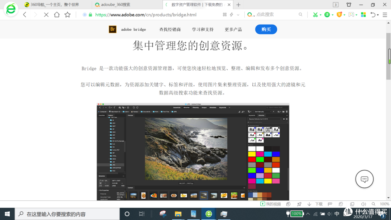Click the Windows taskbar search field
Image resolution: width=391 pixels, height=220 pixels.
click(67, 214)
